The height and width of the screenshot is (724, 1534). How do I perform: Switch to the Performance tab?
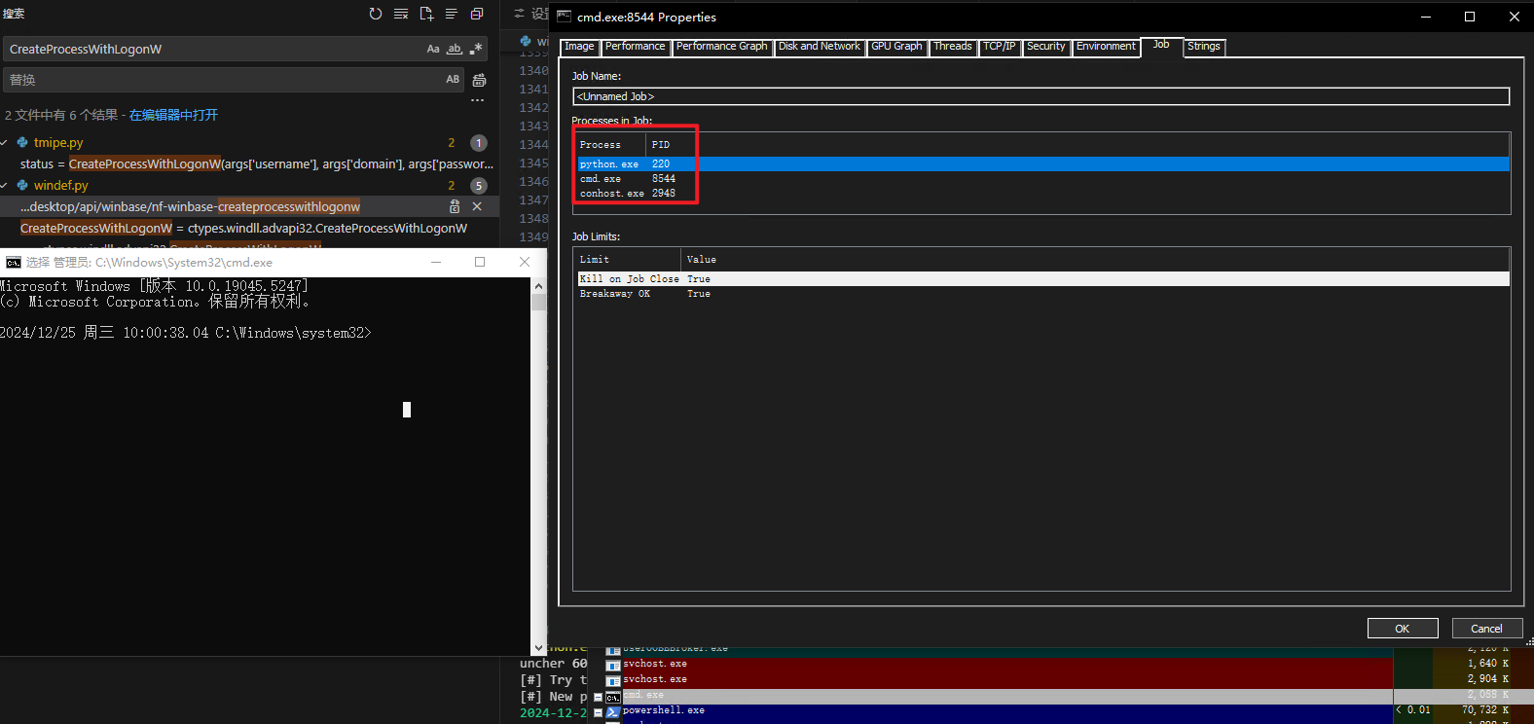coord(636,47)
